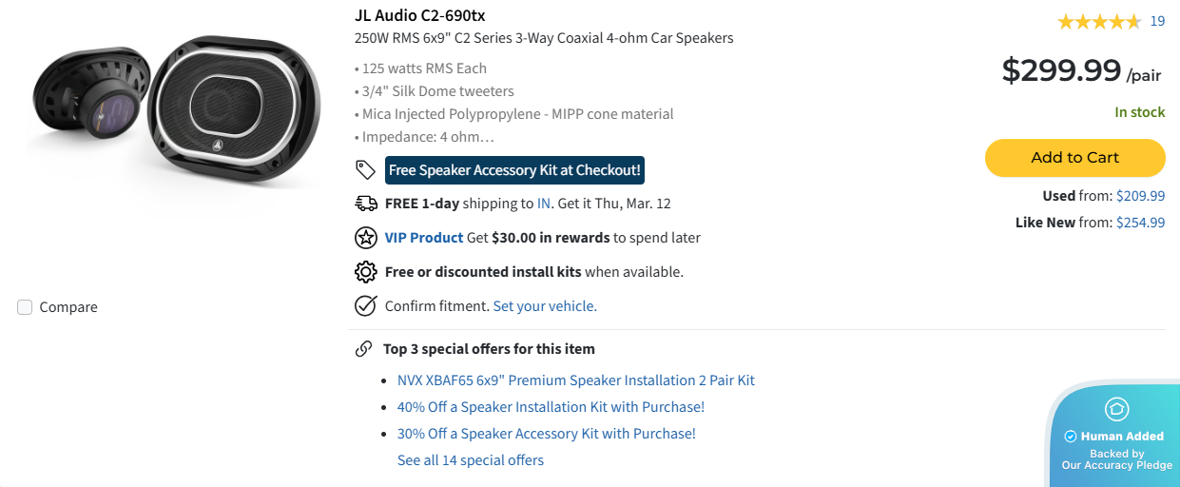This screenshot has height=487, width=1180.
Task: Click the Human Added house badge icon
Action: (x=1116, y=409)
